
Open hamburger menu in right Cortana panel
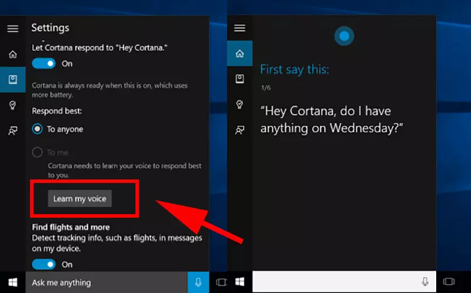coord(240,28)
